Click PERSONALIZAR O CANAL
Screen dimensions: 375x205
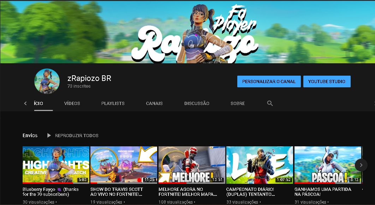tap(269, 81)
